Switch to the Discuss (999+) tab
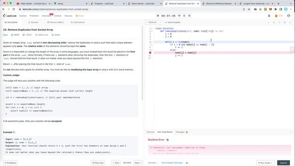The image size is (295, 166). tap(55, 23)
